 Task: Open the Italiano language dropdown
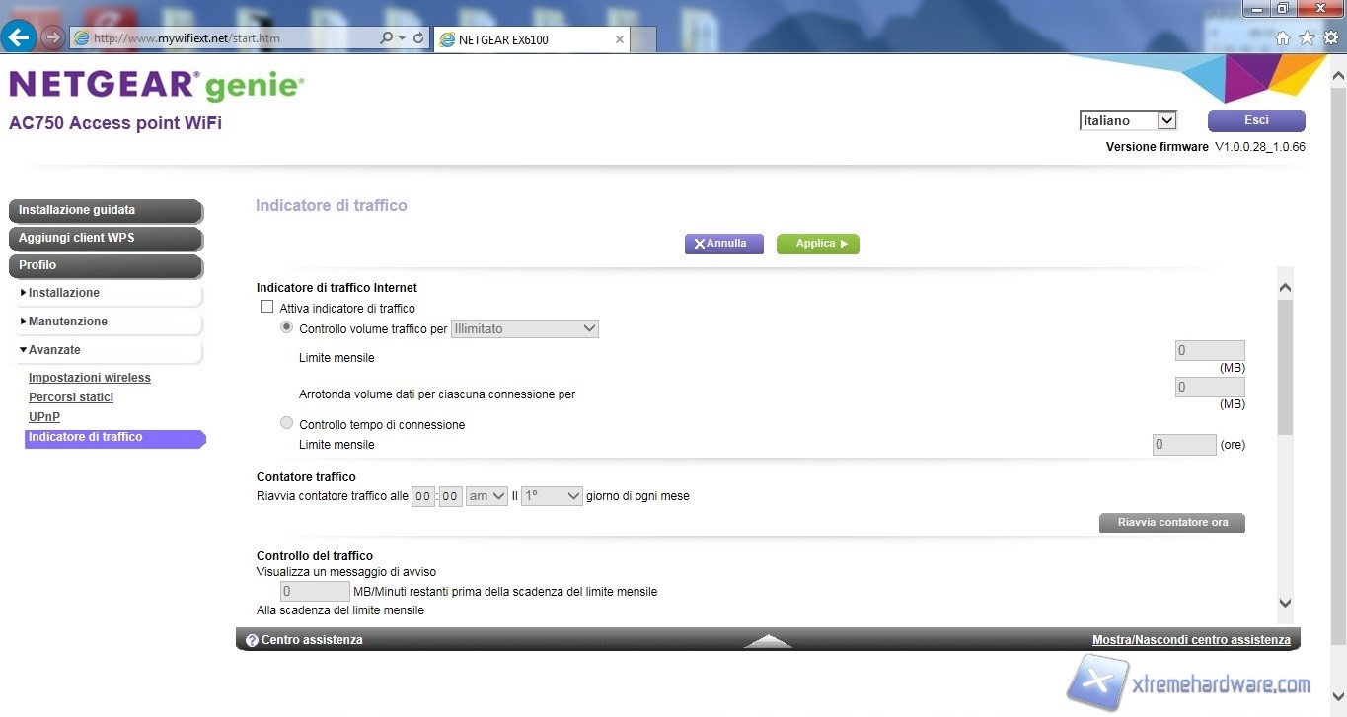click(1128, 120)
